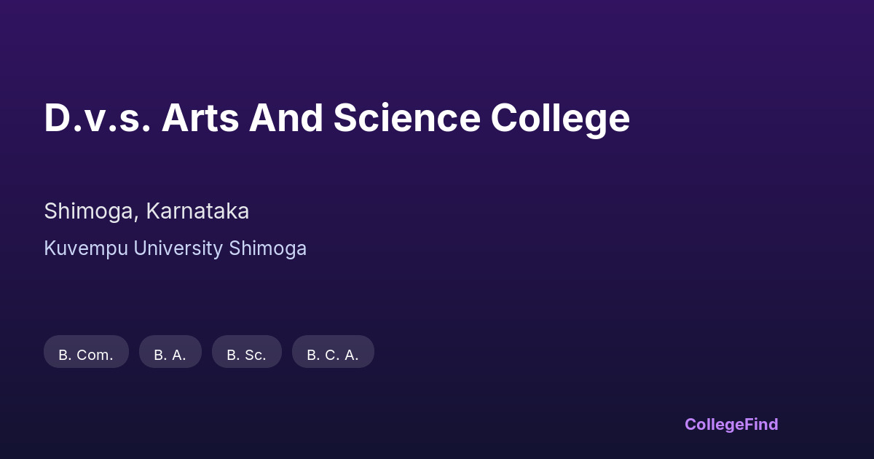This screenshot has width=874, height=459.
Task: Click the word 'Arts' in the title
Action: click(x=200, y=118)
